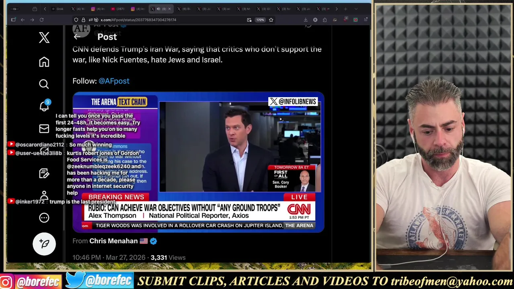Screen dimensions: 514x289
Task: Follow the @AFpost mention link
Action: [114, 81]
